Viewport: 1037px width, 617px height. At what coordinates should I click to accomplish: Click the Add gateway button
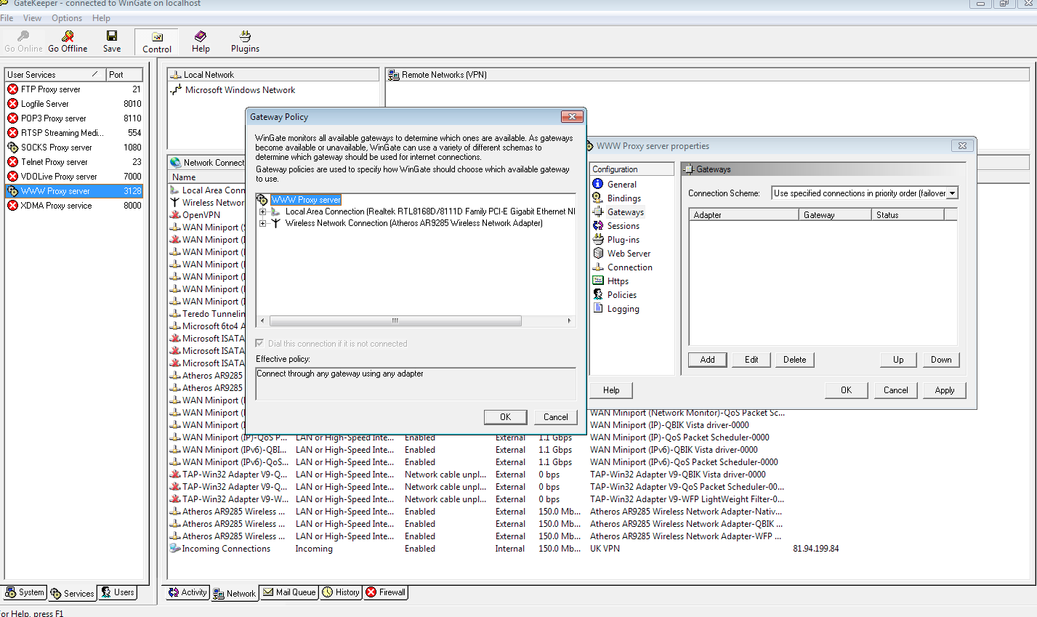coord(707,360)
